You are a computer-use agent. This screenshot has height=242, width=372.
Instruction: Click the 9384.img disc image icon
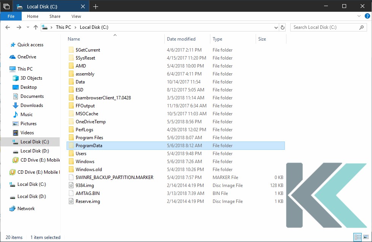tap(71, 185)
